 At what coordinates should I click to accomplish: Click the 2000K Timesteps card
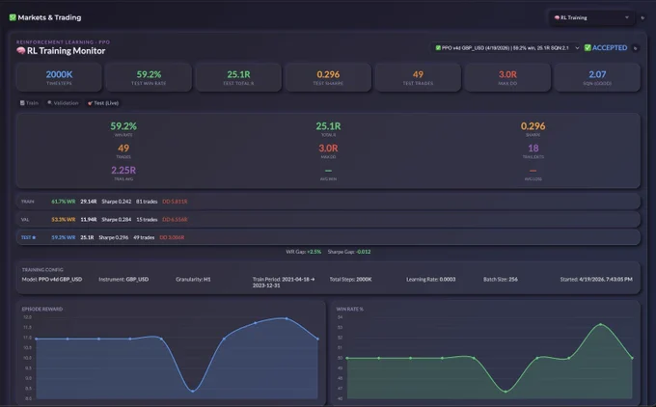tap(59, 77)
